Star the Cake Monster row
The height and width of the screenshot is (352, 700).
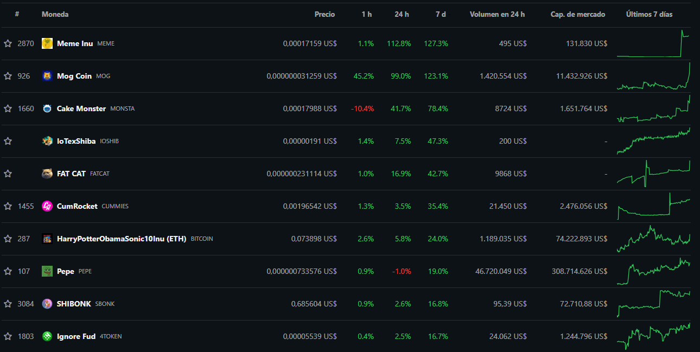pos(8,108)
